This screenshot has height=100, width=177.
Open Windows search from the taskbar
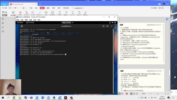8,97
